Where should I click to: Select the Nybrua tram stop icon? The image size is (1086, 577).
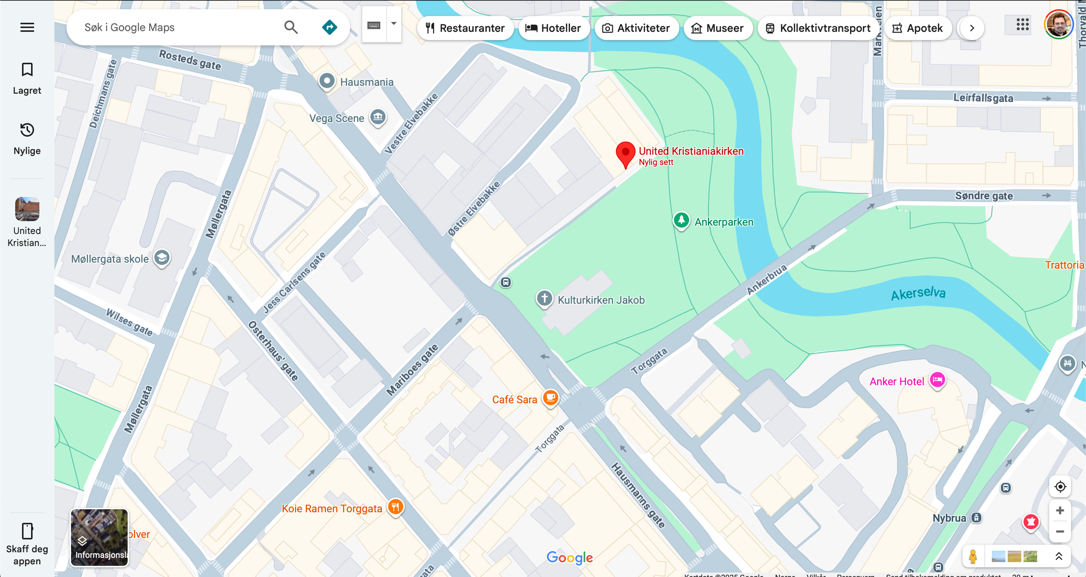tap(976, 518)
